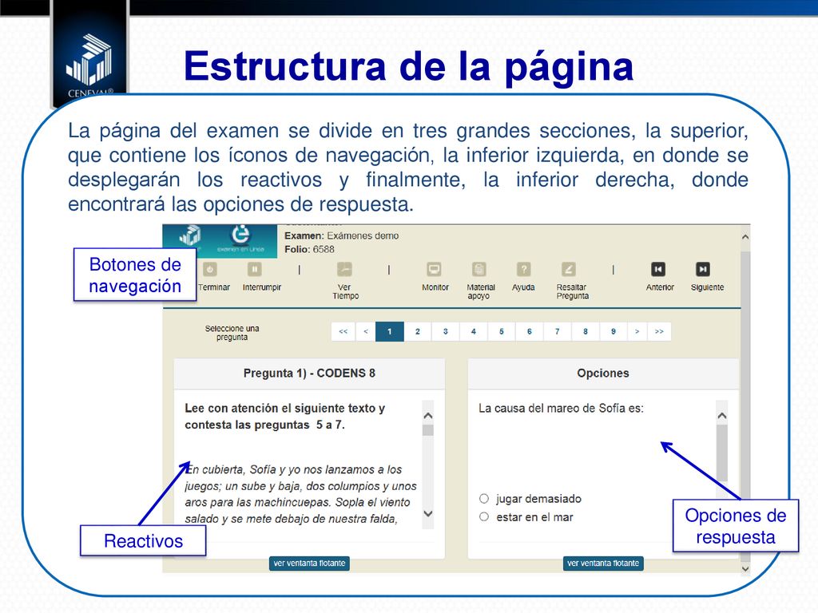Click the page scrollbar up arrow

745,237
